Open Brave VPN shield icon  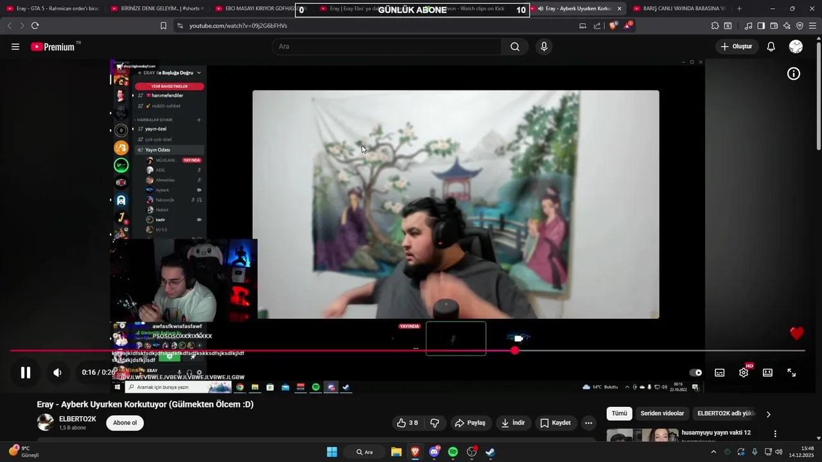point(800,26)
